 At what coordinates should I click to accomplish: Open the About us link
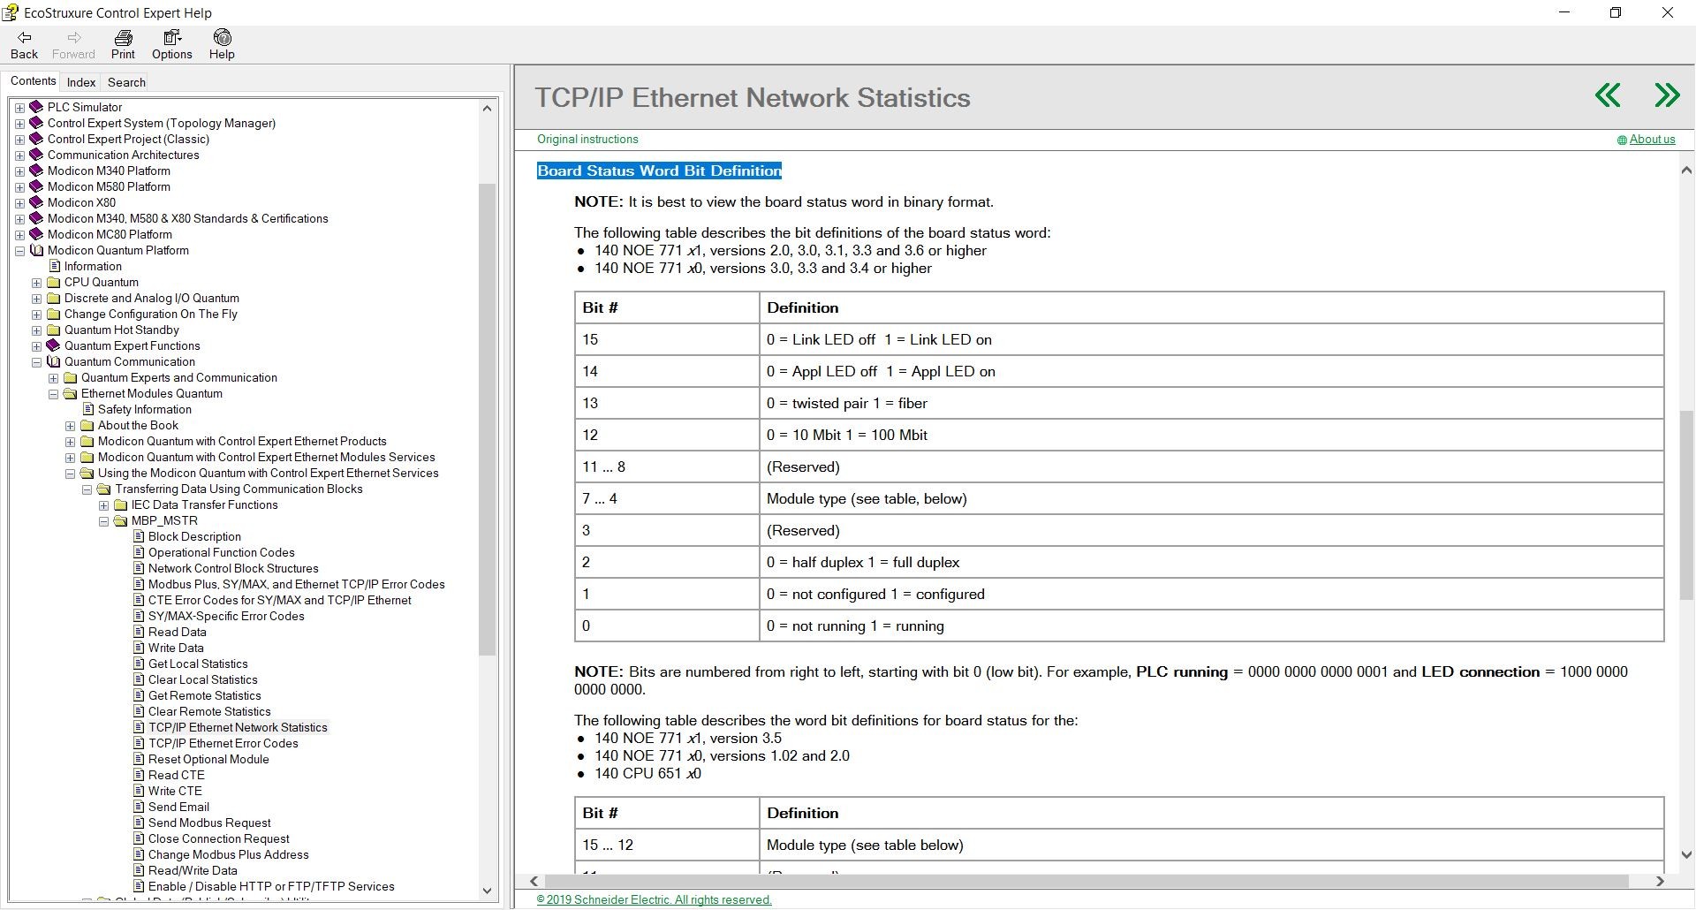tap(1652, 139)
